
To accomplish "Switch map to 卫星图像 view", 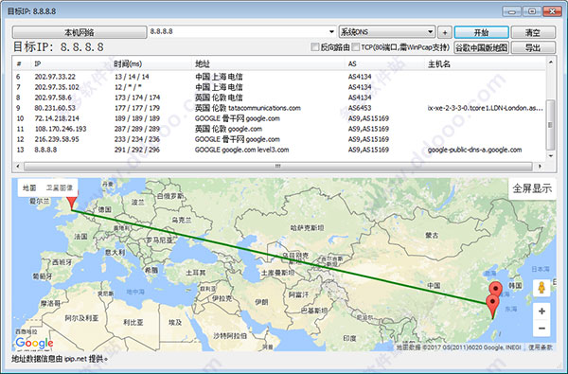I will click(x=60, y=187).
